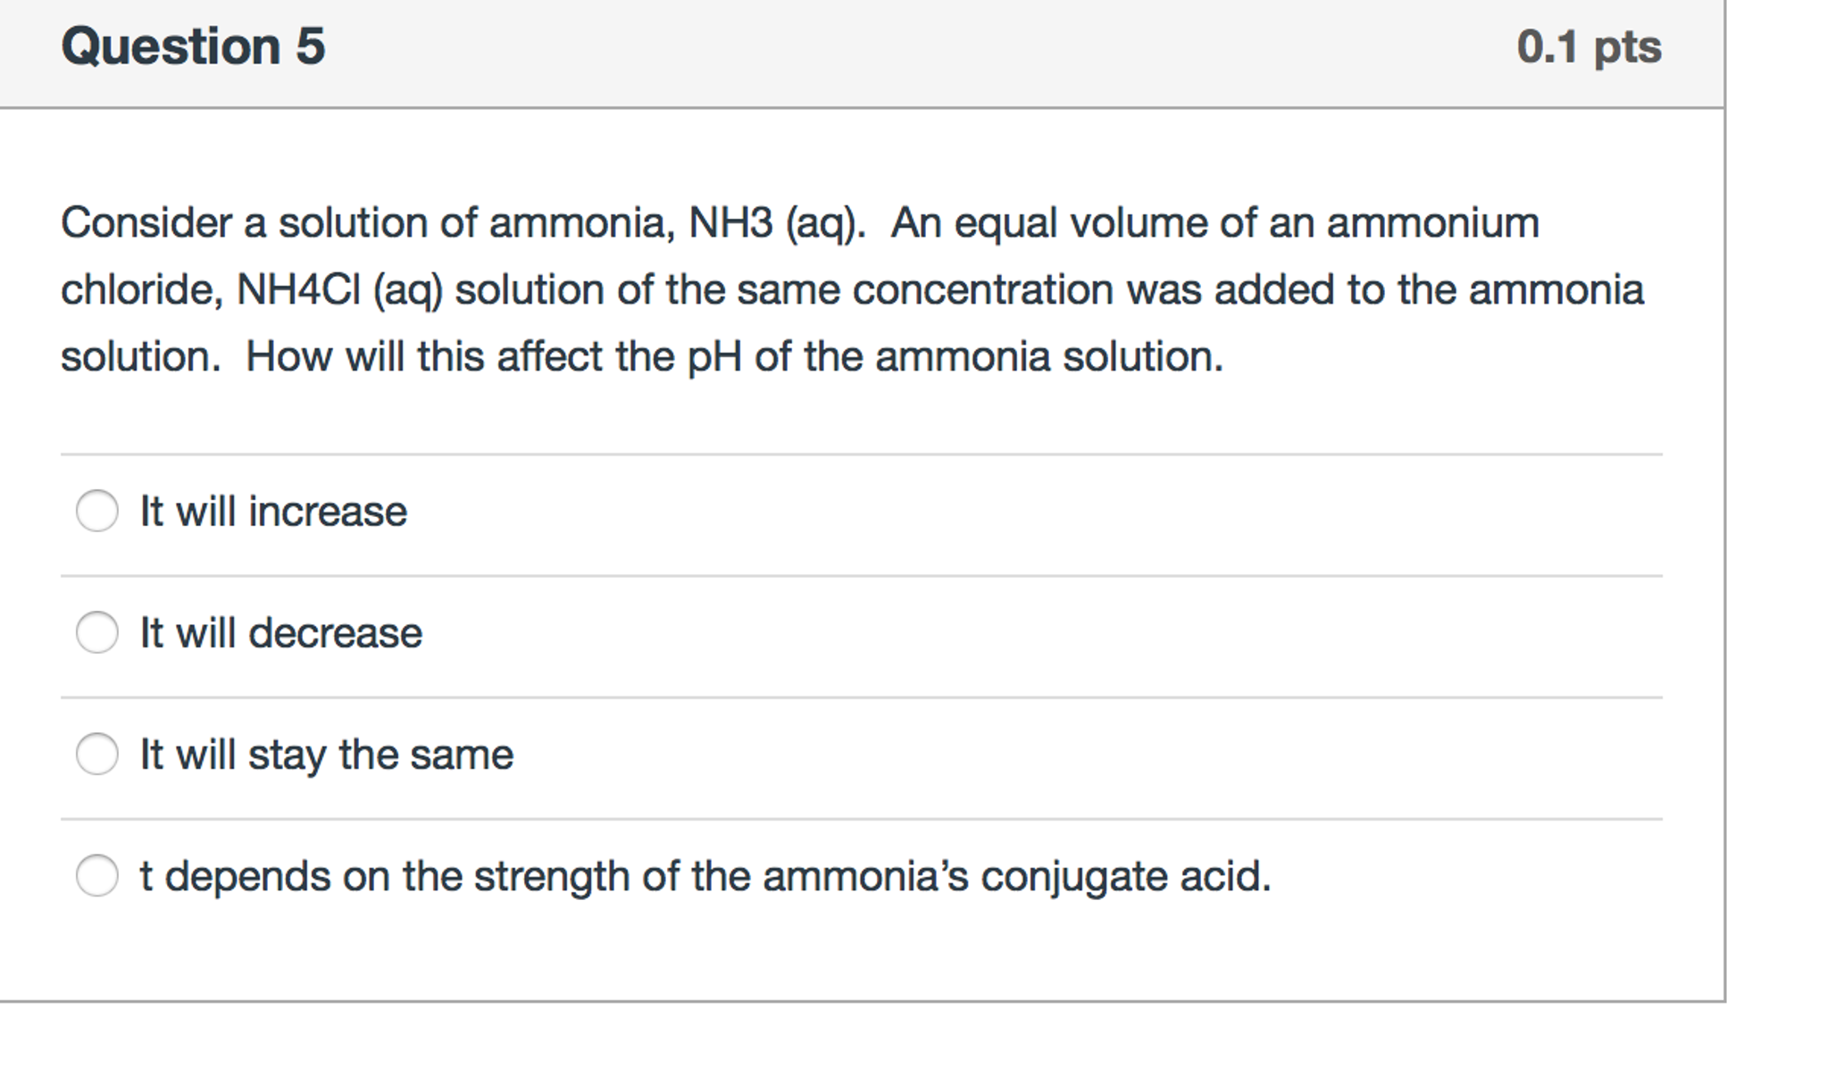Click the 'It will decrease' answer text

pyautogui.click(x=279, y=633)
